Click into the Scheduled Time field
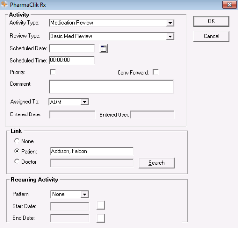Viewport: 238px width, 228px height. click(72, 60)
